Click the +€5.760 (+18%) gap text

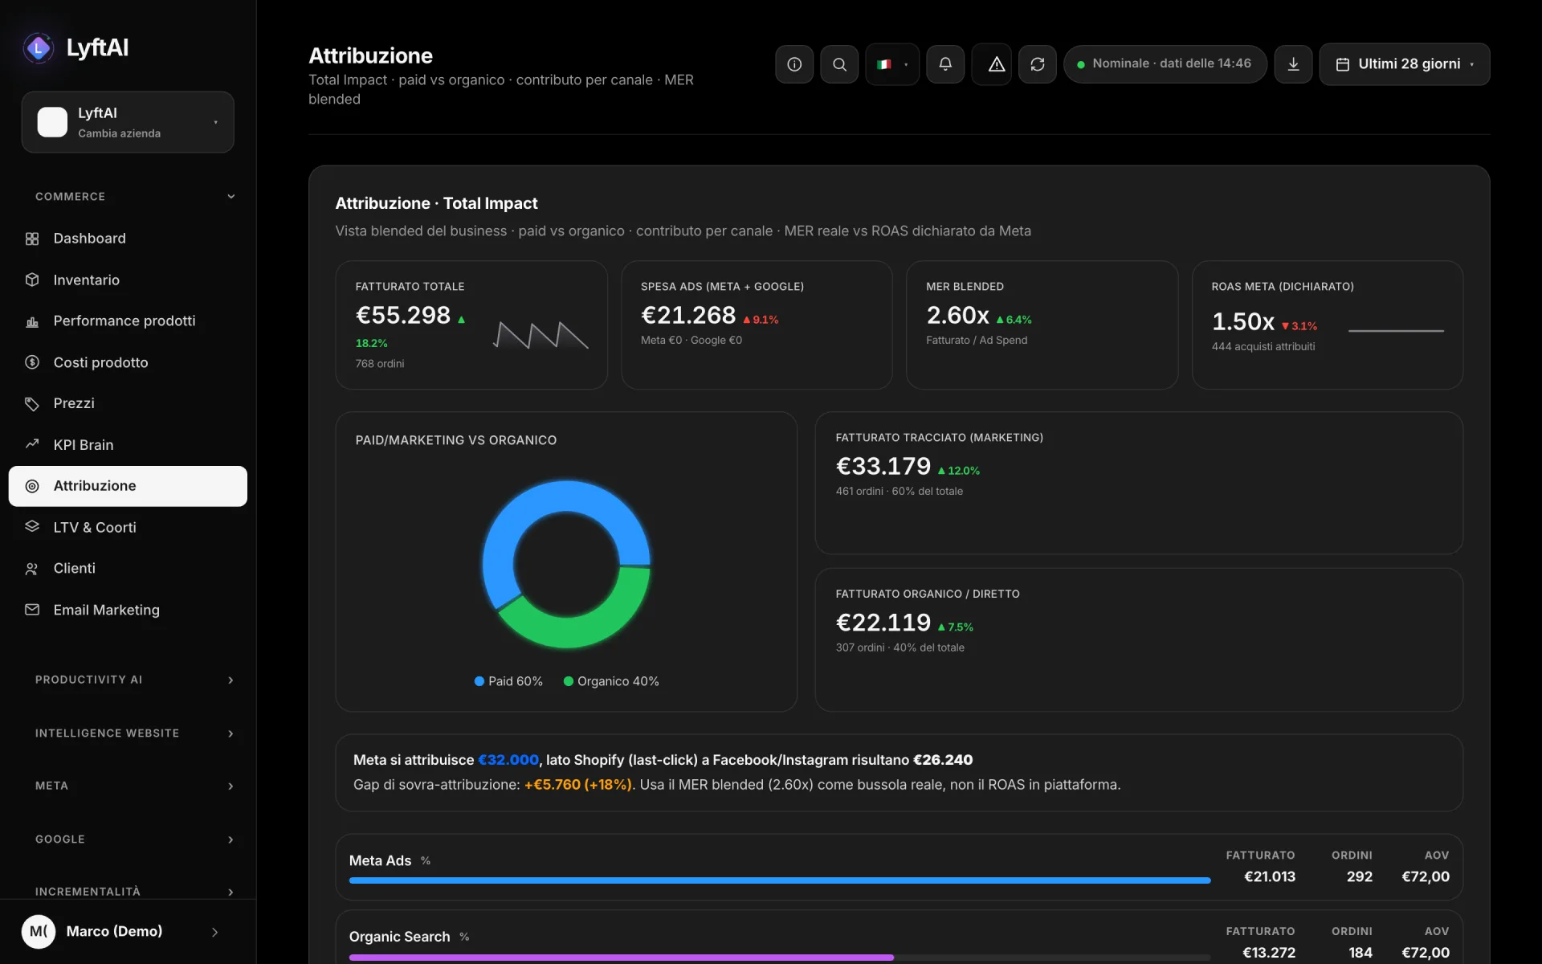pos(577,785)
